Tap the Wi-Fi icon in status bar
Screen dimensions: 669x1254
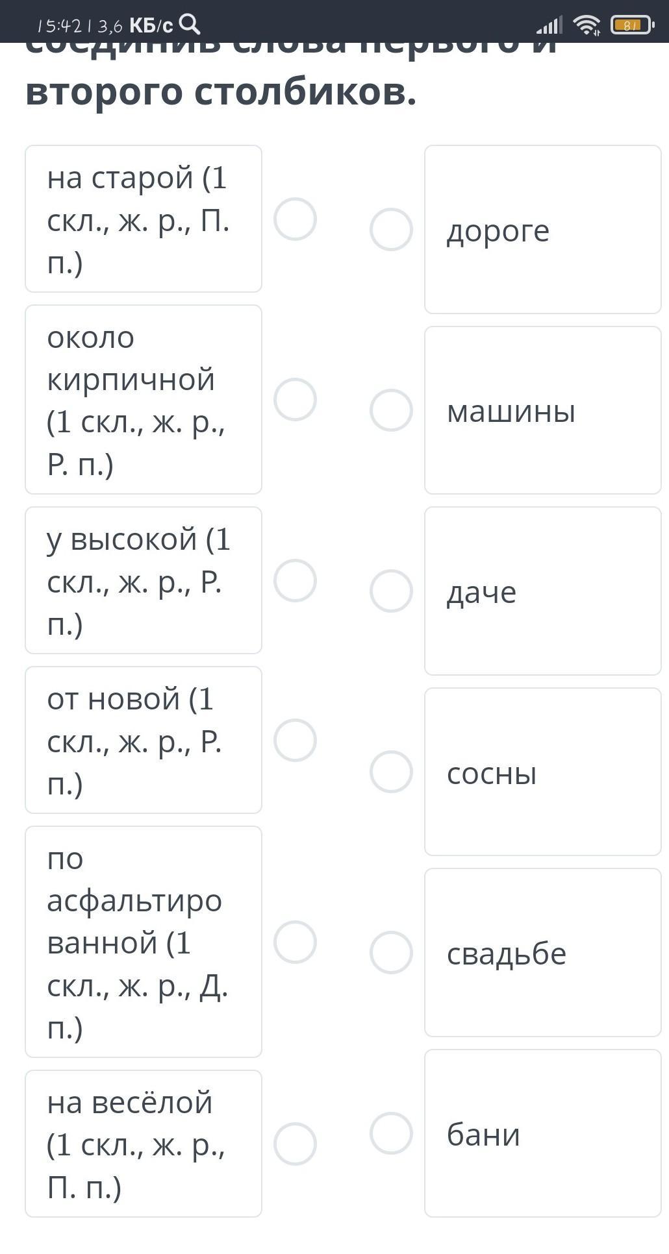586,25
